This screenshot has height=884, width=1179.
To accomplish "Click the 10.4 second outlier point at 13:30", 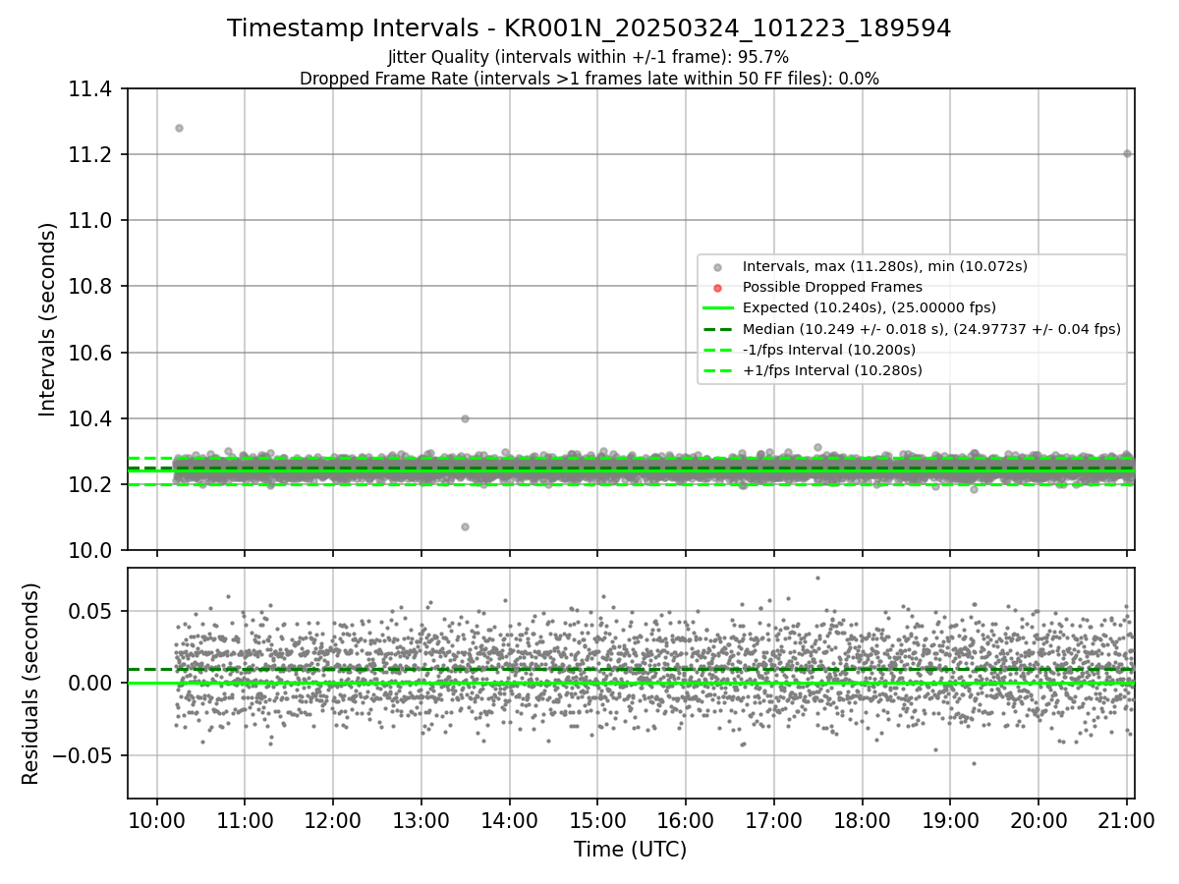I will pyautogui.click(x=465, y=418).
